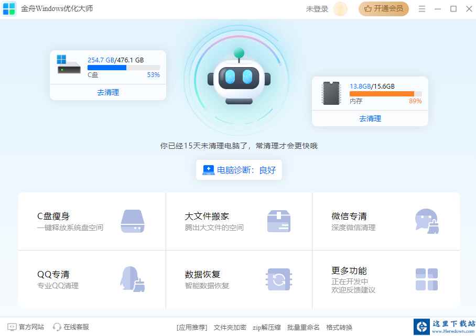Click 去清理 under the 内存 card
This screenshot has width=476, height=336.
[370, 118]
